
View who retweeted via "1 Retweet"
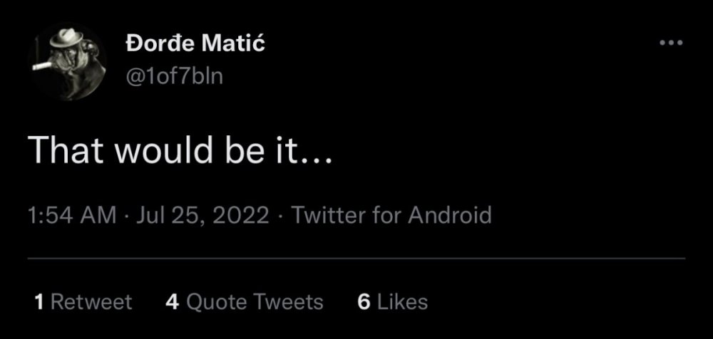(x=83, y=302)
